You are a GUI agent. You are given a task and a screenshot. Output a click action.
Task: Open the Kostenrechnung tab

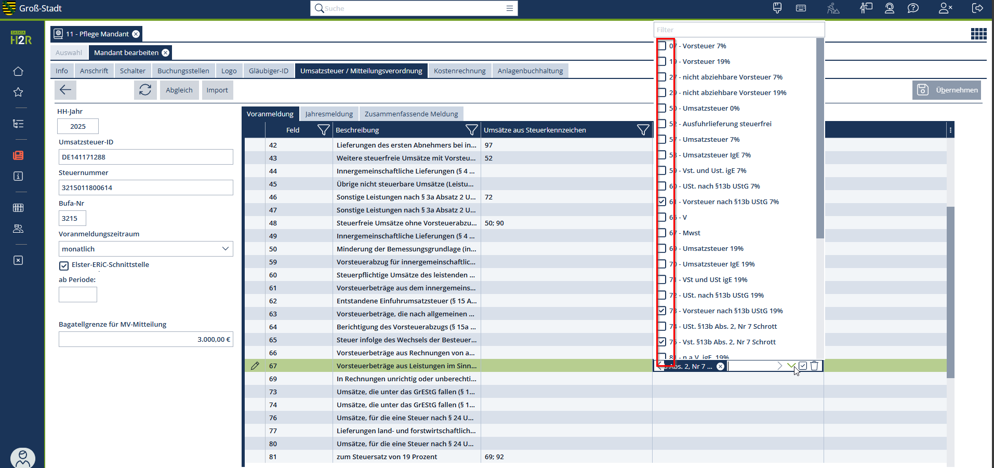click(459, 71)
